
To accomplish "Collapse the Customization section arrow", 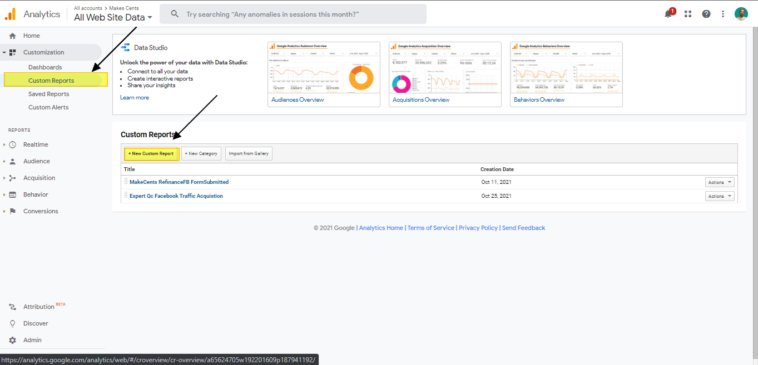I will [x=4, y=52].
